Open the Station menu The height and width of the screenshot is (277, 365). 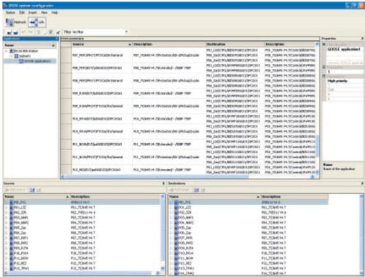(x=10, y=12)
